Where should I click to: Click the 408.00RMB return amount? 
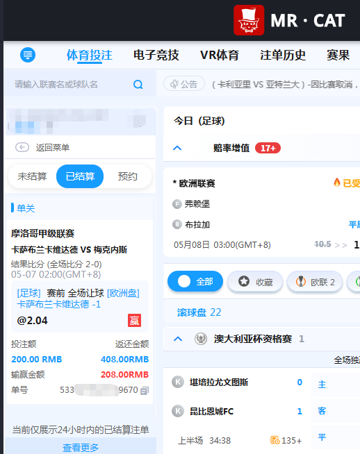click(x=124, y=359)
